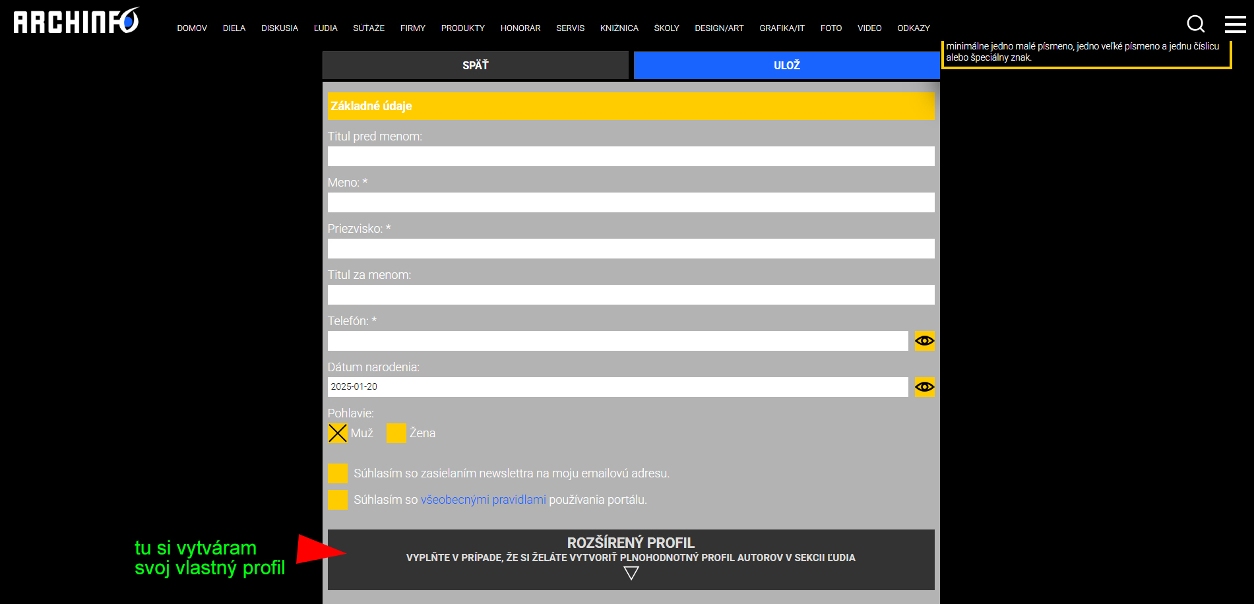The width and height of the screenshot is (1254, 604).
Task: Enable newsletter consent checkbox
Action: 338,473
